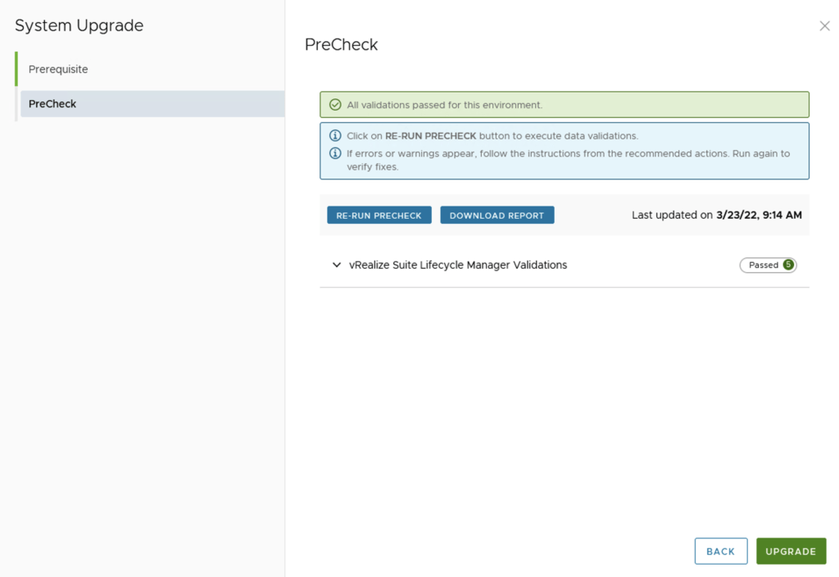Click the bold RE-RUN PRECHECK text in info banner
The height and width of the screenshot is (577, 839).
click(x=430, y=136)
